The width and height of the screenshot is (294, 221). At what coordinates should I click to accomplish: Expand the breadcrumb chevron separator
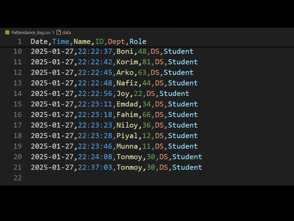(x=53, y=32)
